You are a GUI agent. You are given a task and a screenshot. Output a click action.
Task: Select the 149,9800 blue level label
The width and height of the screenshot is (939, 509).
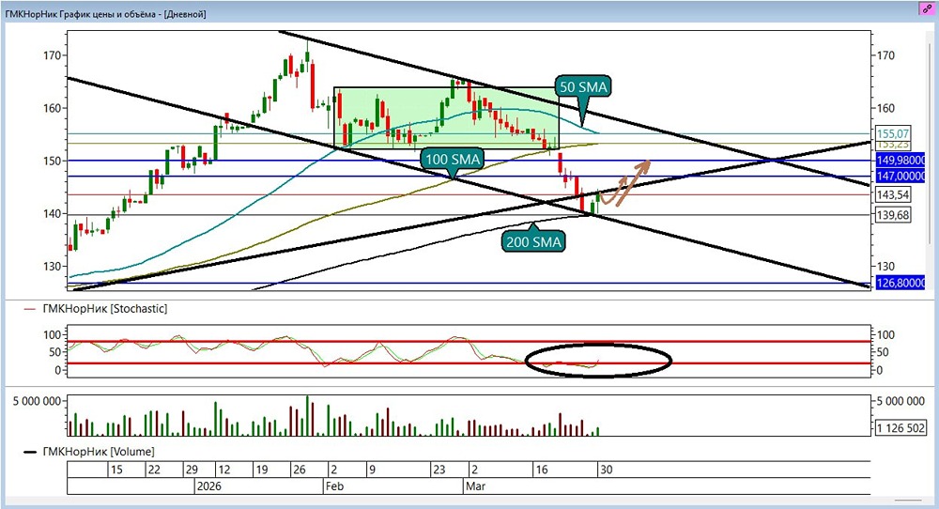901,160
